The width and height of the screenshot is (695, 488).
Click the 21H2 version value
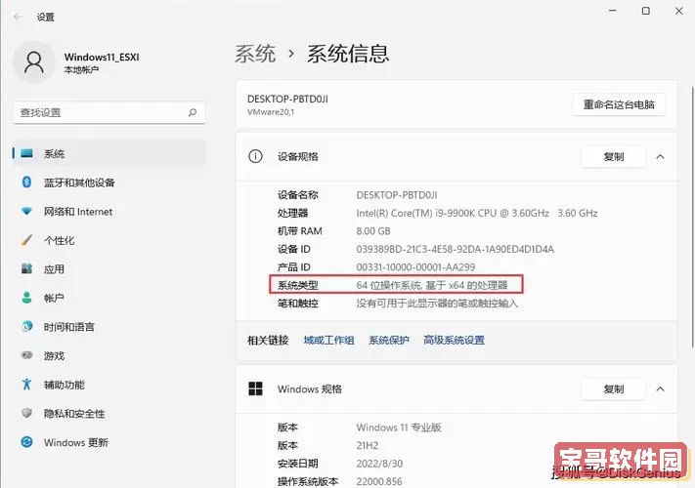point(368,445)
